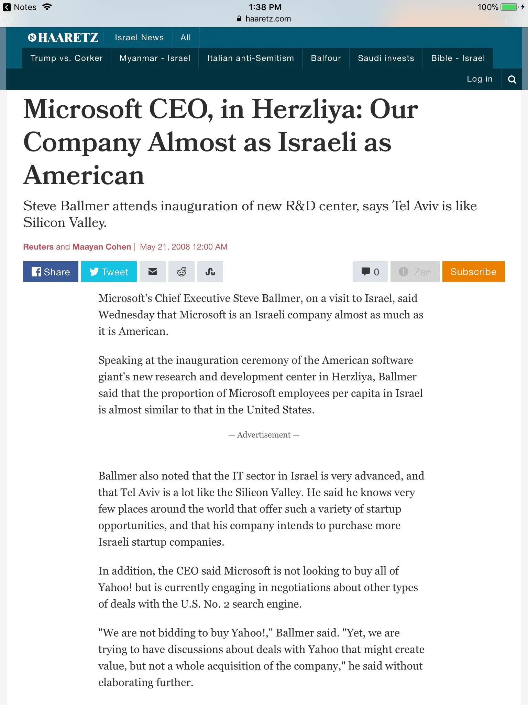This screenshot has height=705, width=528.
Task: Click the Haaretz logo
Action: 63,38
